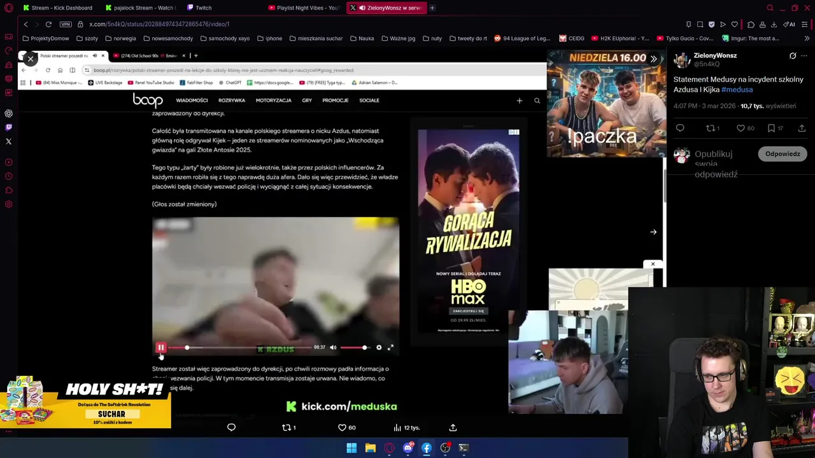
Task: Like the post in sidebar (60)
Action: [x=741, y=128]
